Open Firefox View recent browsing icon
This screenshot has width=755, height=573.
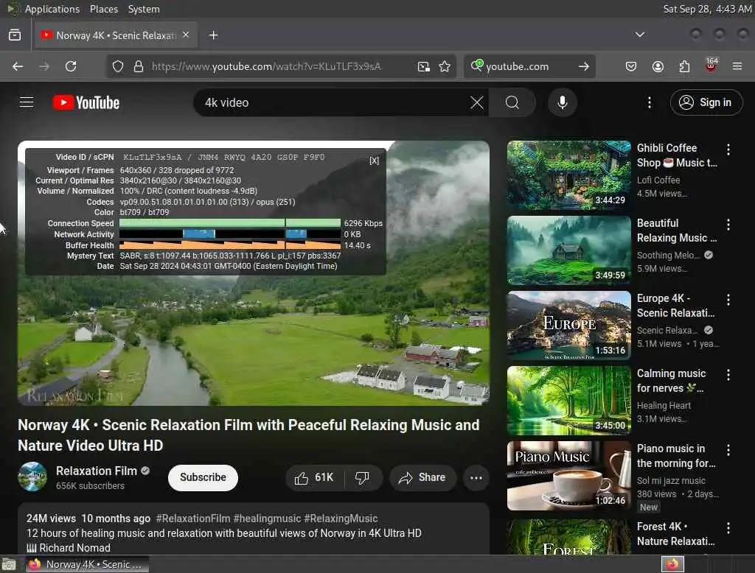tap(15, 35)
